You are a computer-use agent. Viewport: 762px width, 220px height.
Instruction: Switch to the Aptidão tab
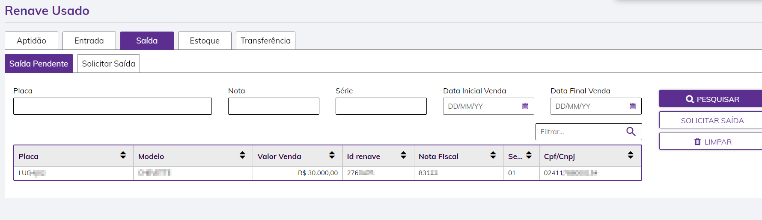point(31,41)
